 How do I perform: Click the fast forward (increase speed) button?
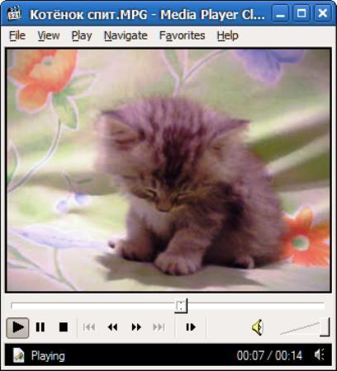pyautogui.click(x=136, y=327)
